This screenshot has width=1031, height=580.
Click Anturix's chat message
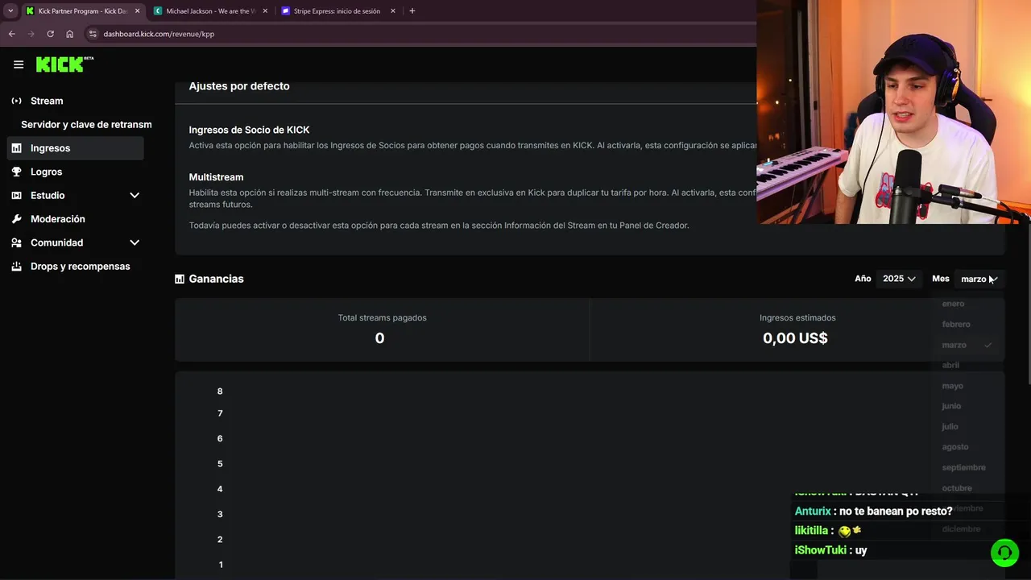(x=873, y=512)
